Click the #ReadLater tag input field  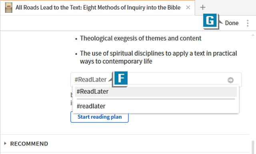[156, 80]
